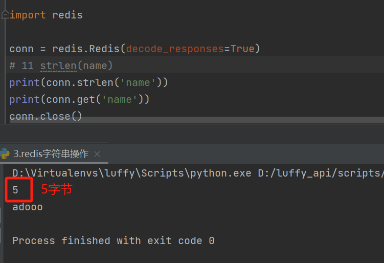
Task: Click the python.exe path in console
Action: tap(131, 173)
